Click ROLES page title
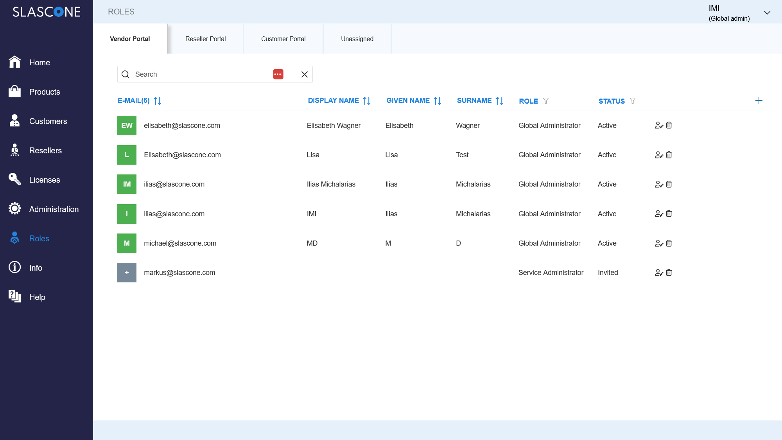The width and height of the screenshot is (782, 440). 121,12
